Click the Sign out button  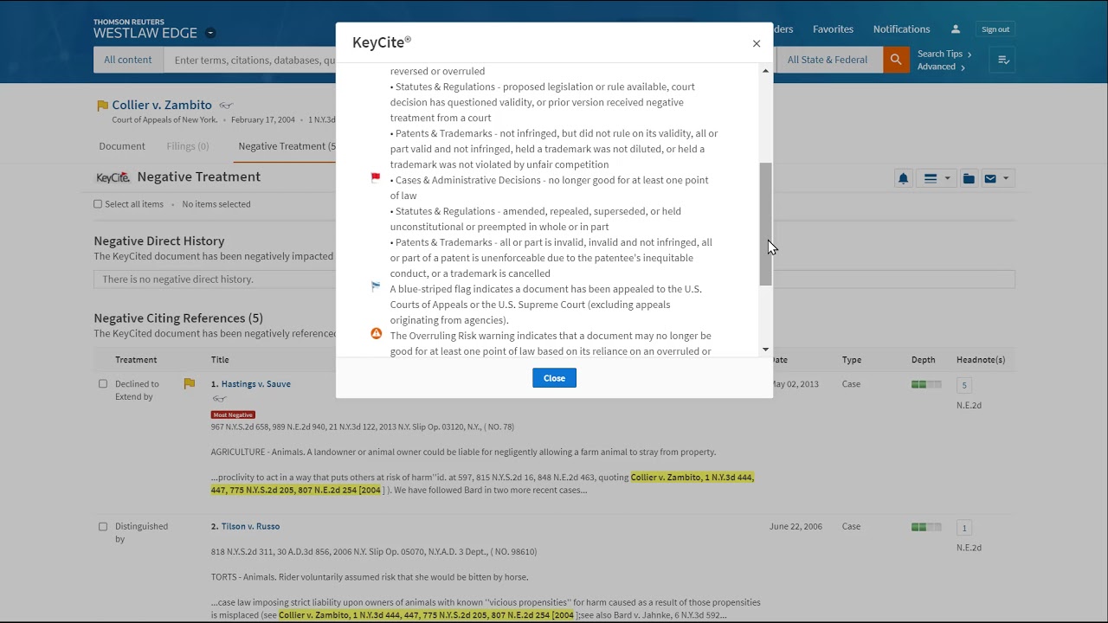tap(995, 29)
